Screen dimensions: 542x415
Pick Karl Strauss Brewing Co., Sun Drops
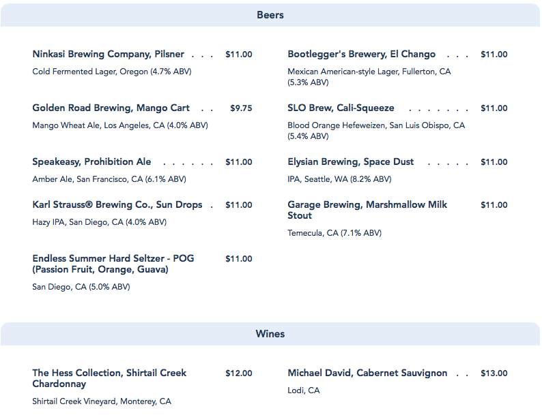point(117,205)
